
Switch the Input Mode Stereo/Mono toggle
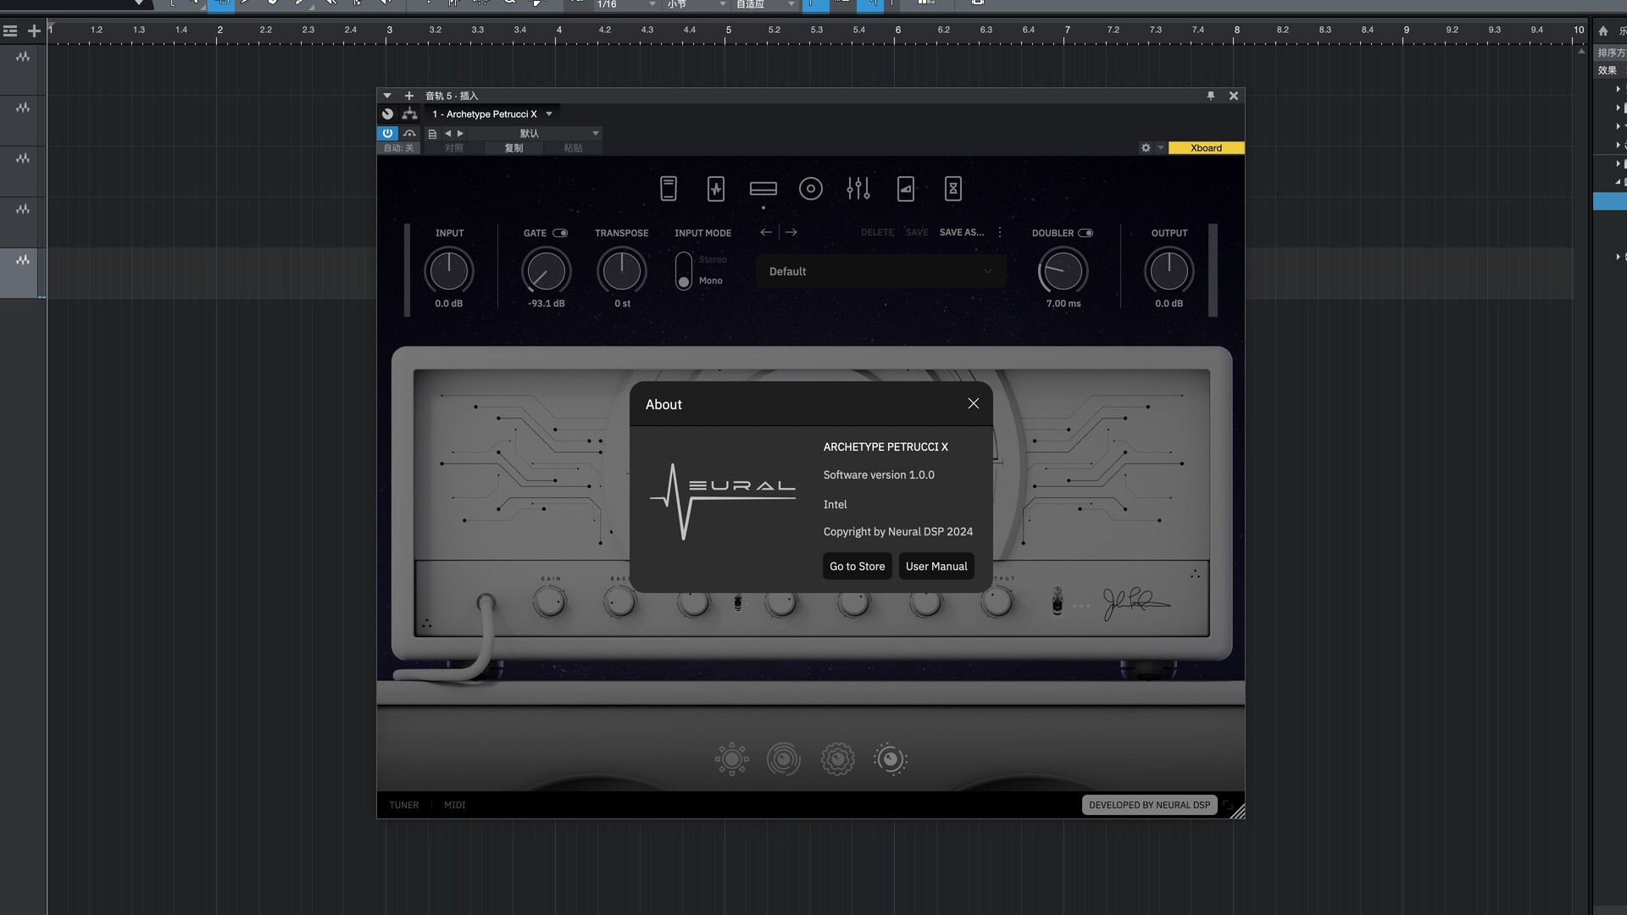[683, 271]
